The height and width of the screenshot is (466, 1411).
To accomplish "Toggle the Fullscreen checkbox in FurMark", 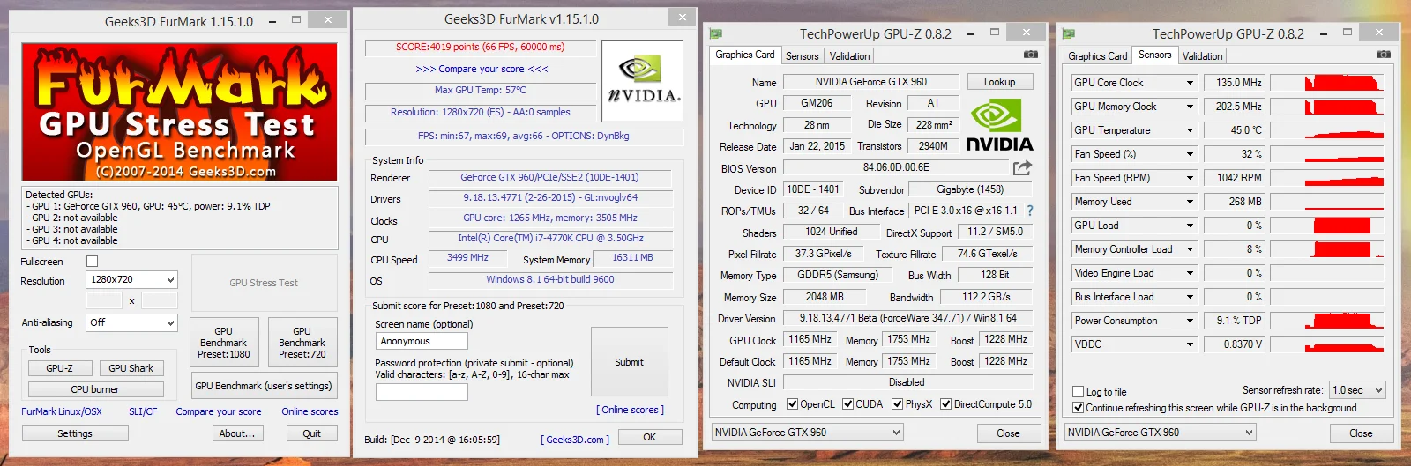I will 92,262.
